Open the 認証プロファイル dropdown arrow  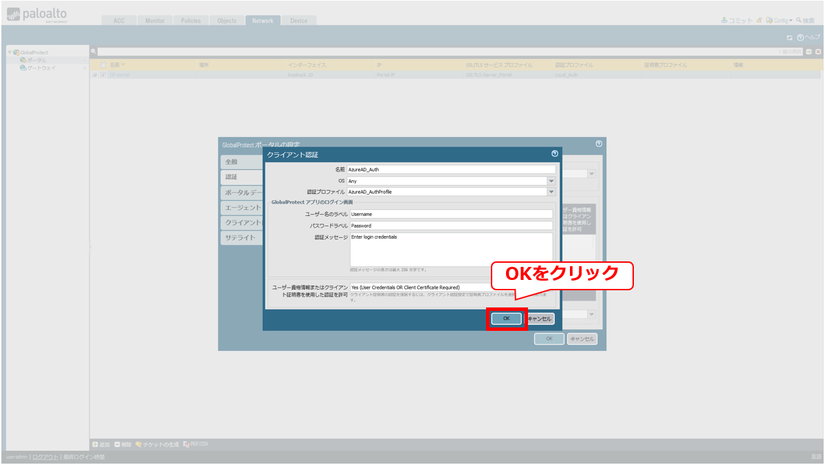(x=551, y=192)
